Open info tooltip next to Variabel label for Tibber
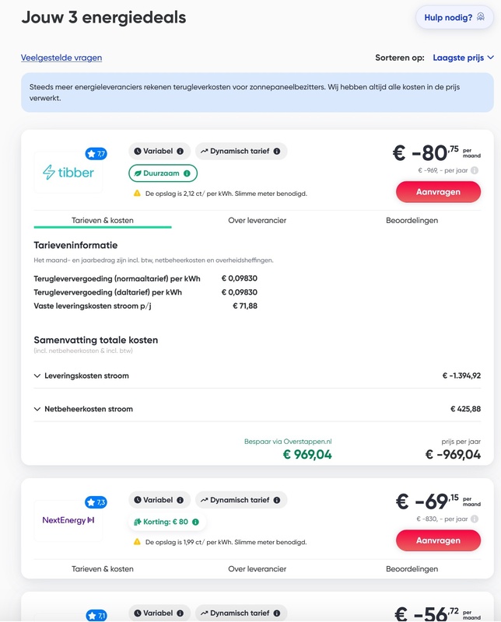 point(180,150)
